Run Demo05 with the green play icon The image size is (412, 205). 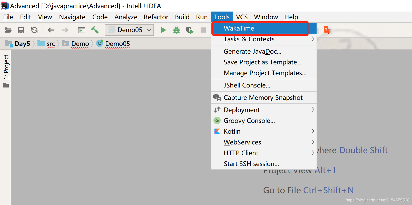(x=163, y=30)
